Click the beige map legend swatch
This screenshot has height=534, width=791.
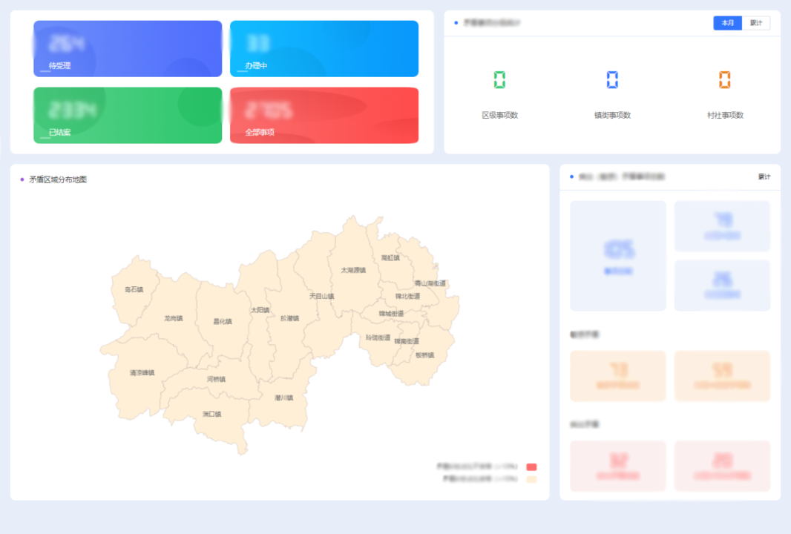pyautogui.click(x=531, y=479)
